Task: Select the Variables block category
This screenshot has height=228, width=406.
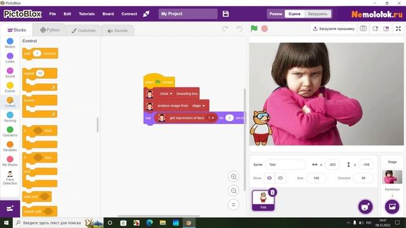Action: click(x=10, y=146)
